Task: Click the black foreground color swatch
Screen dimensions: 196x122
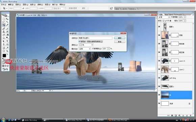Action: tap(4, 55)
